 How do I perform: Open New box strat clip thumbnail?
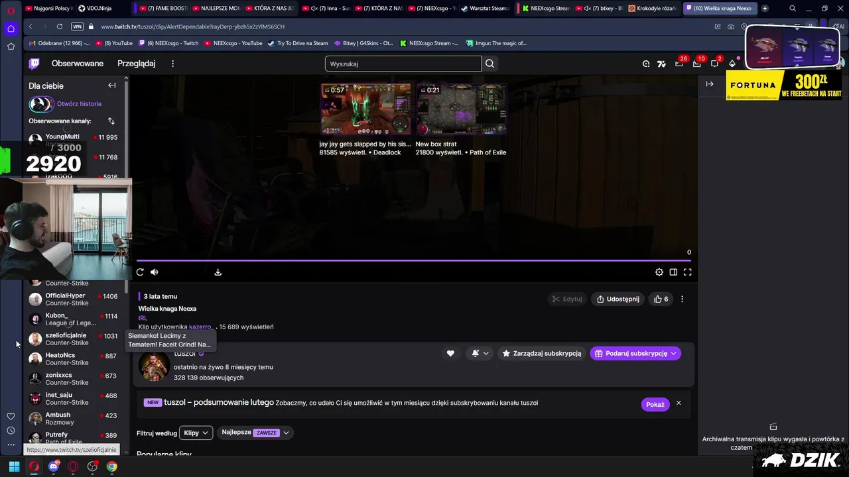point(462,109)
